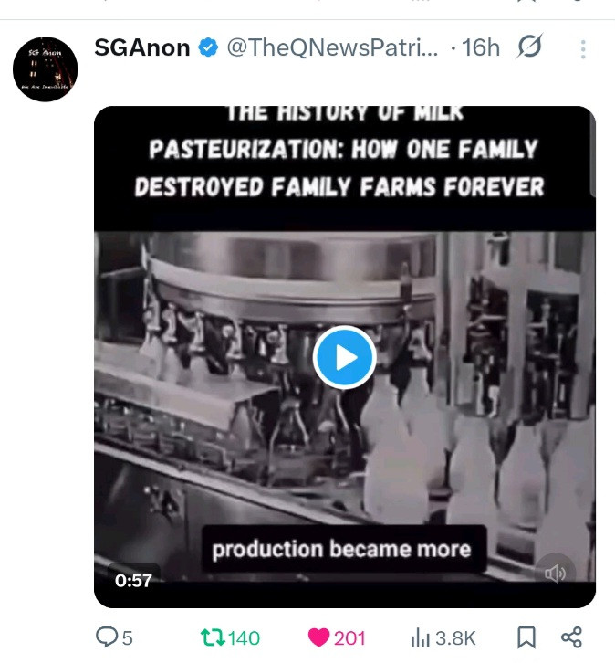Like the post with the heart icon
Viewport: 615px width, 663px height.
[319, 637]
